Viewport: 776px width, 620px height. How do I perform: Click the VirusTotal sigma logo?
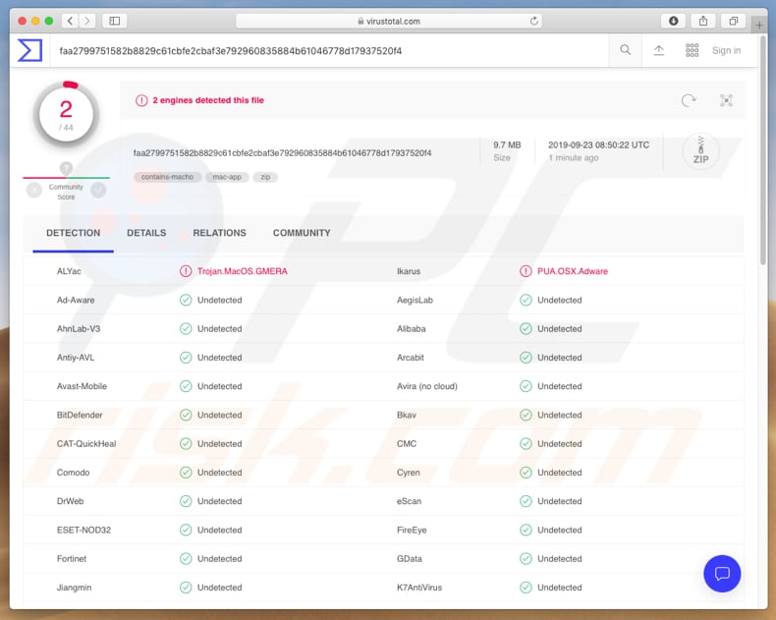pos(29,50)
